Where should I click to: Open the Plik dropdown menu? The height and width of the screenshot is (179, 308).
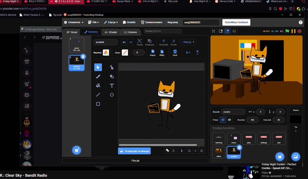pos(93,22)
